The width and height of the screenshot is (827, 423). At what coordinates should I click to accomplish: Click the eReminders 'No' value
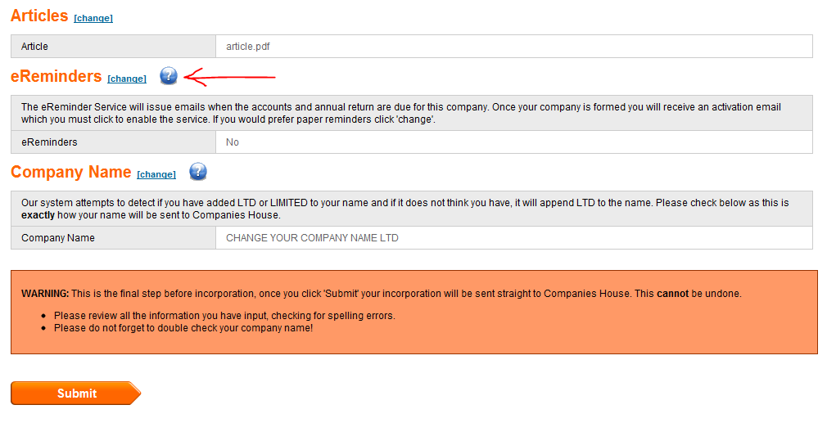click(x=232, y=142)
